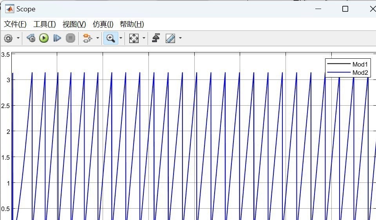Expand the Highlight Block dropdown arrow
This screenshot has height=220, width=376.
pyautogui.click(x=98, y=38)
